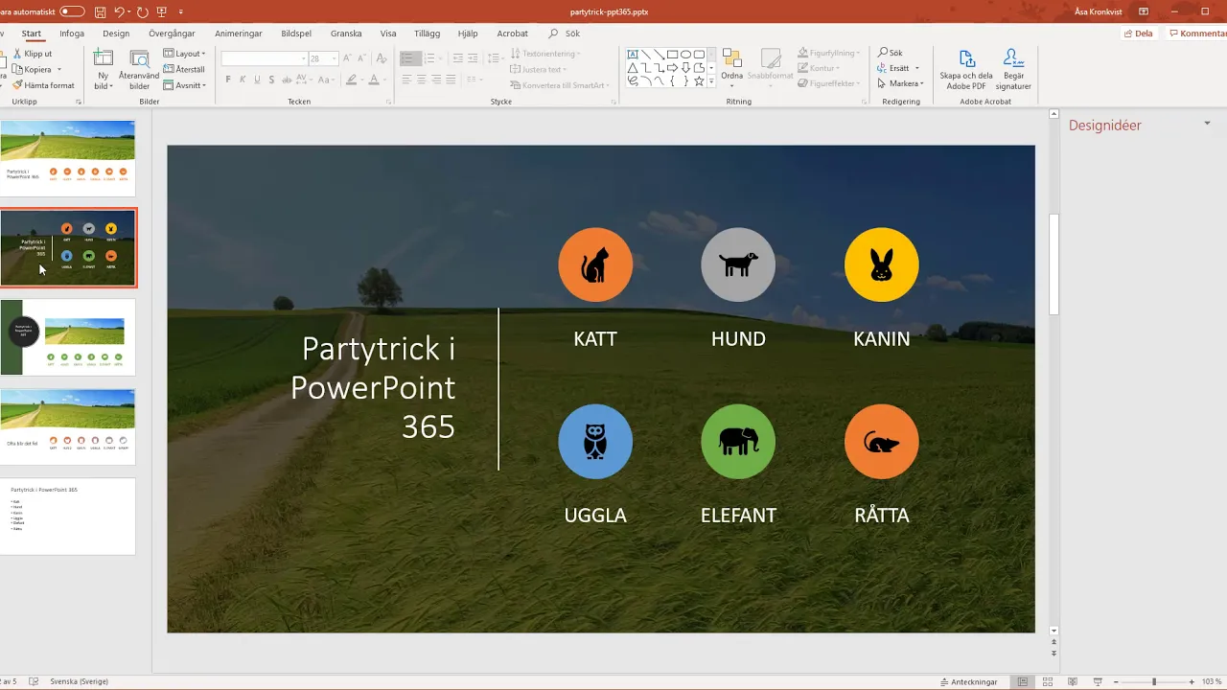Open the Bildspel tab

click(296, 34)
